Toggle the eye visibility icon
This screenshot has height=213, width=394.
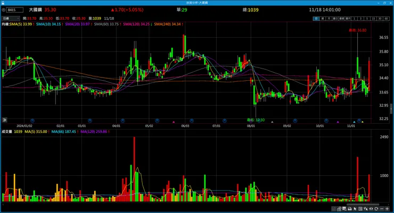tap(371, 209)
